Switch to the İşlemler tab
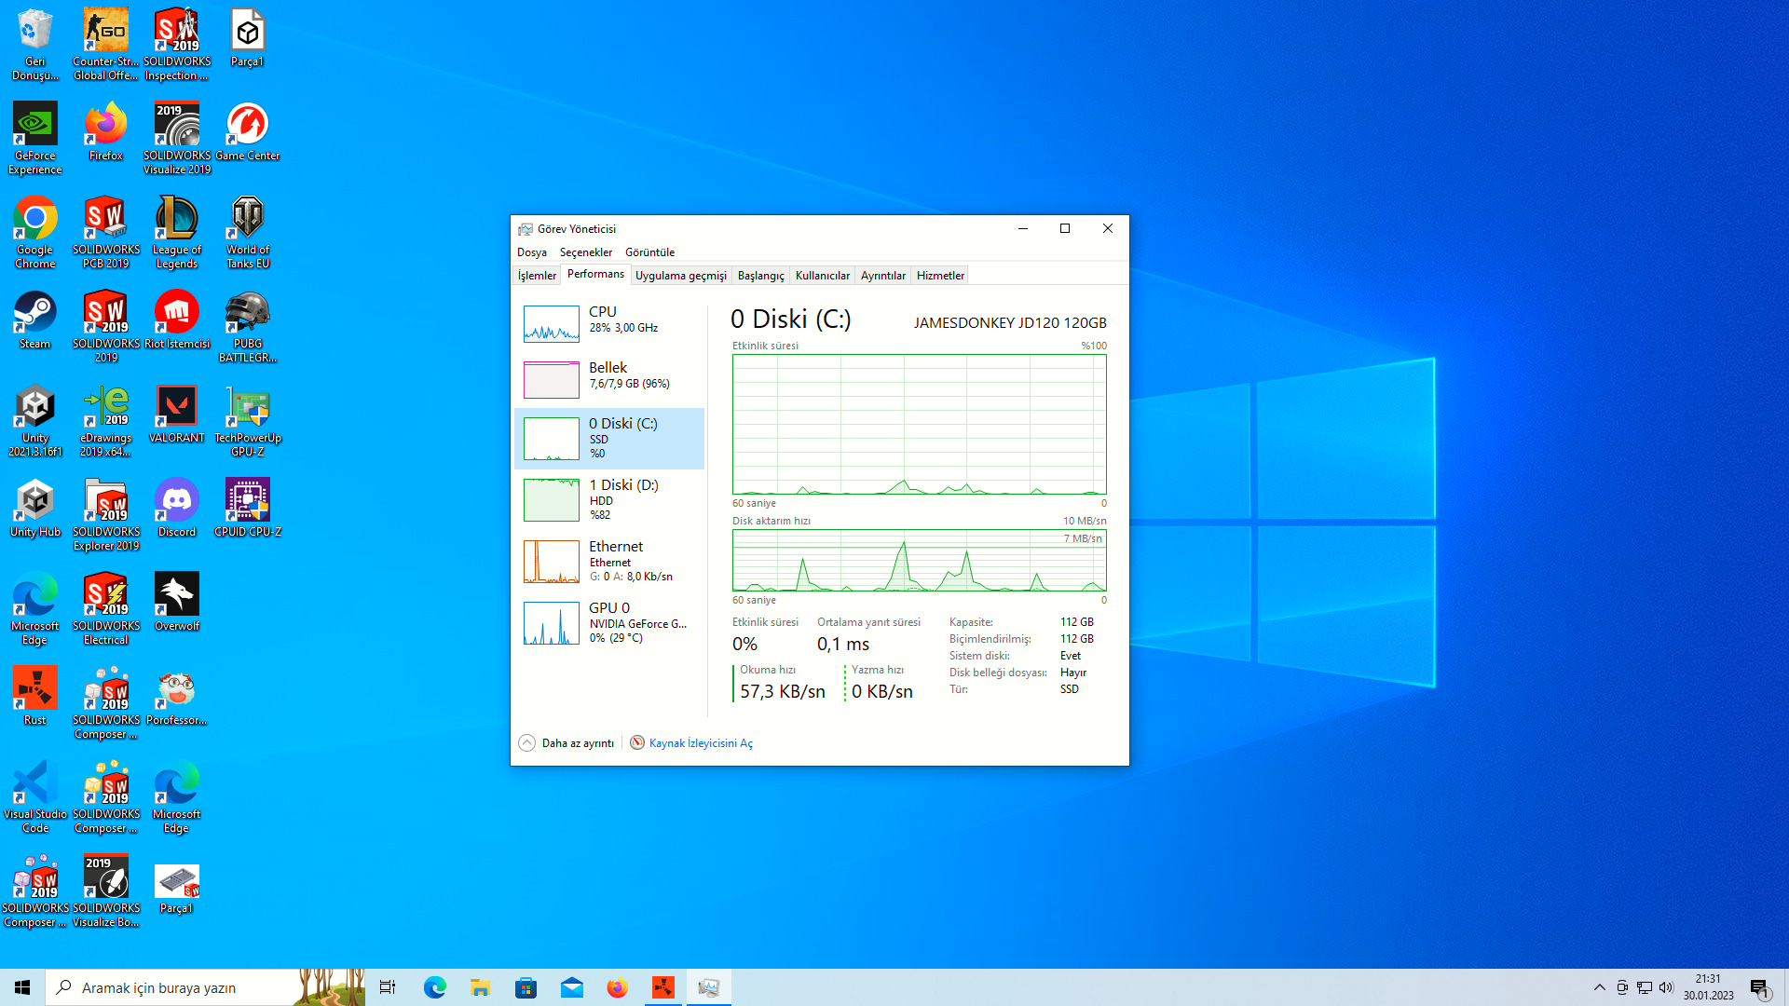 coord(537,276)
